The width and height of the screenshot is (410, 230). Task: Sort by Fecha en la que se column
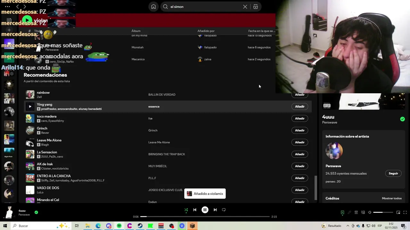(x=262, y=31)
